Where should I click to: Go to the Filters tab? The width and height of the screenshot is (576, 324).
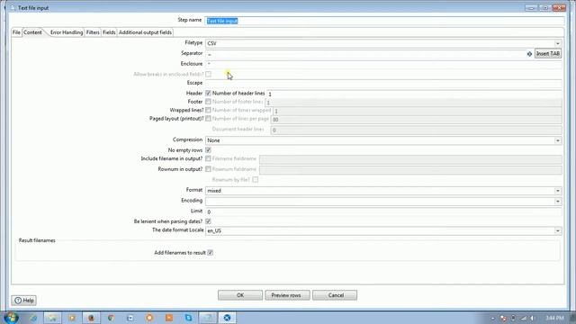click(x=93, y=32)
